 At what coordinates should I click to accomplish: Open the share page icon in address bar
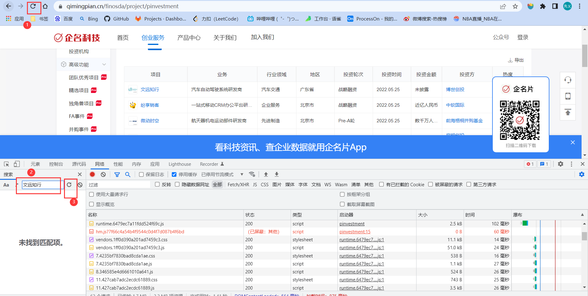pos(503,6)
